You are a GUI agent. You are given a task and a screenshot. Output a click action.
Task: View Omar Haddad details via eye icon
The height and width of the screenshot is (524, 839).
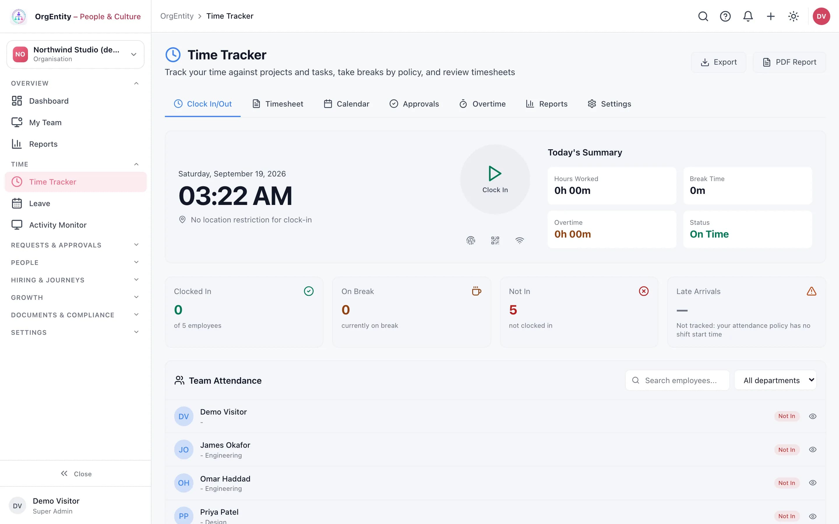click(x=813, y=483)
